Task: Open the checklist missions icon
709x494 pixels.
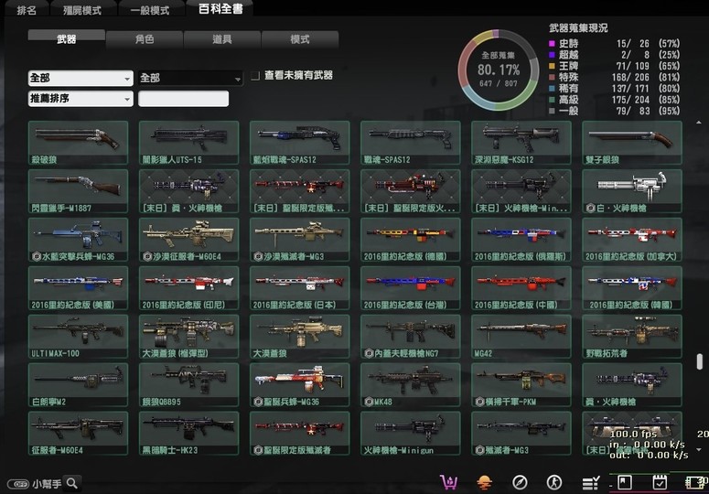Action: [591, 482]
